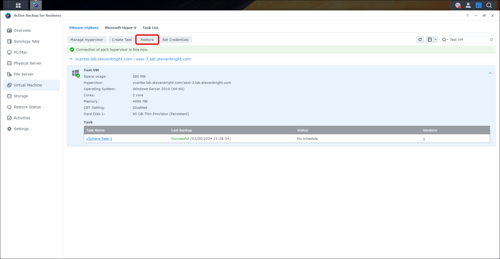Click in the Test VM search field

pyautogui.click(x=468, y=40)
